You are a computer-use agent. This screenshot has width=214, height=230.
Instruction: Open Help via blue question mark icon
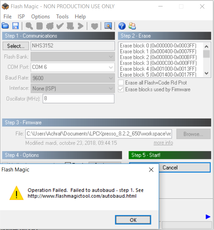[122, 26]
